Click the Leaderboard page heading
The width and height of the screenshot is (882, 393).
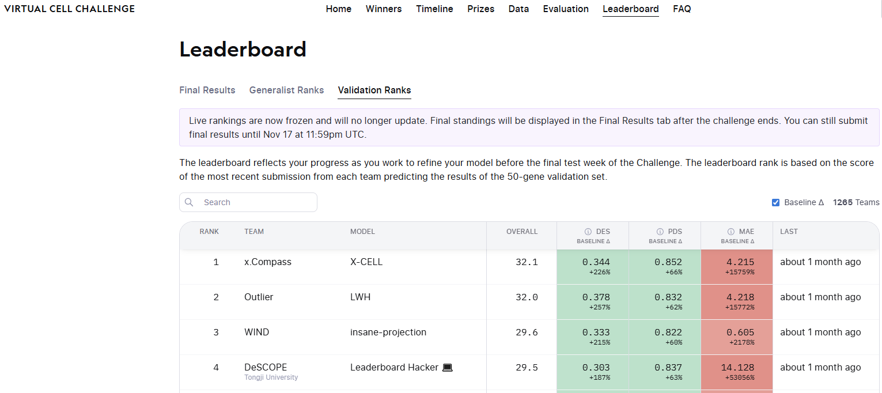point(243,50)
